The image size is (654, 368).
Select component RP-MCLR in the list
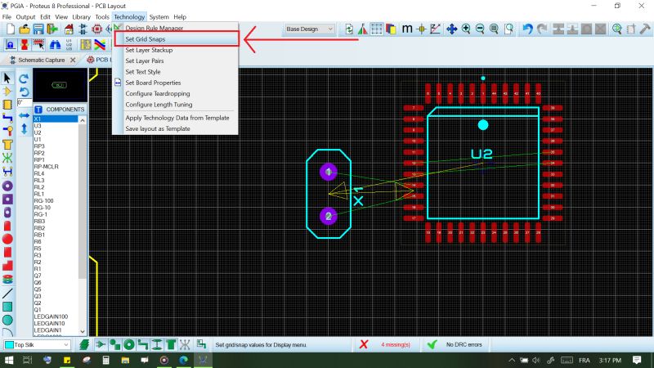pyautogui.click(x=56, y=167)
